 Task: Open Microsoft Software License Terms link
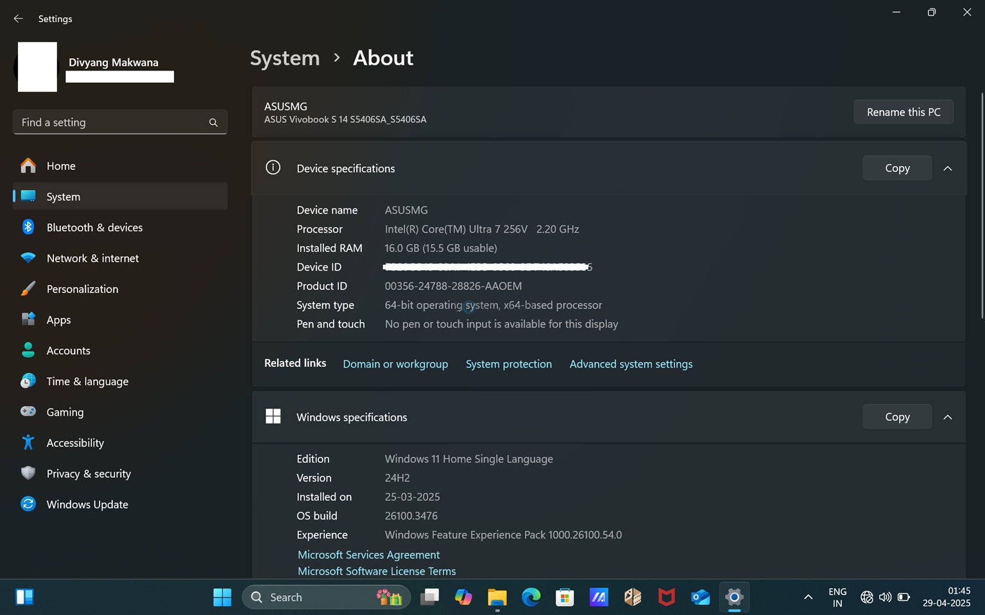point(377,571)
